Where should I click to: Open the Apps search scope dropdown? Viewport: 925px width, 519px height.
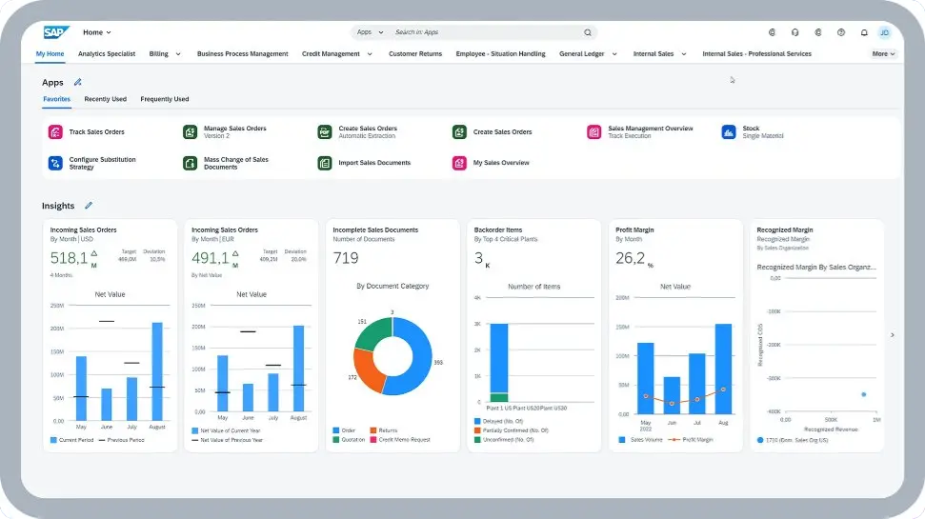370,32
